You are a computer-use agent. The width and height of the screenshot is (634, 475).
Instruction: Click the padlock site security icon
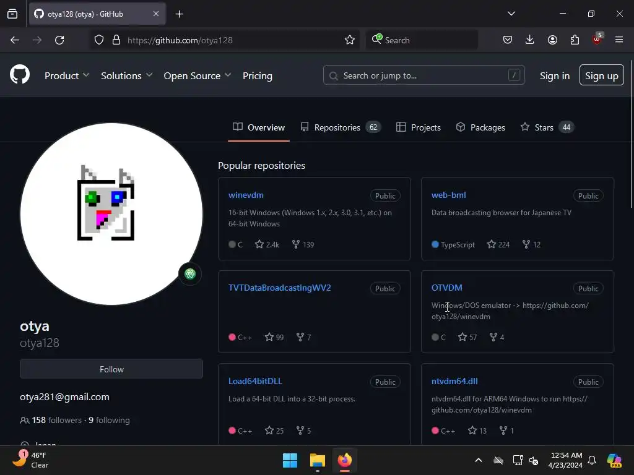click(x=116, y=40)
